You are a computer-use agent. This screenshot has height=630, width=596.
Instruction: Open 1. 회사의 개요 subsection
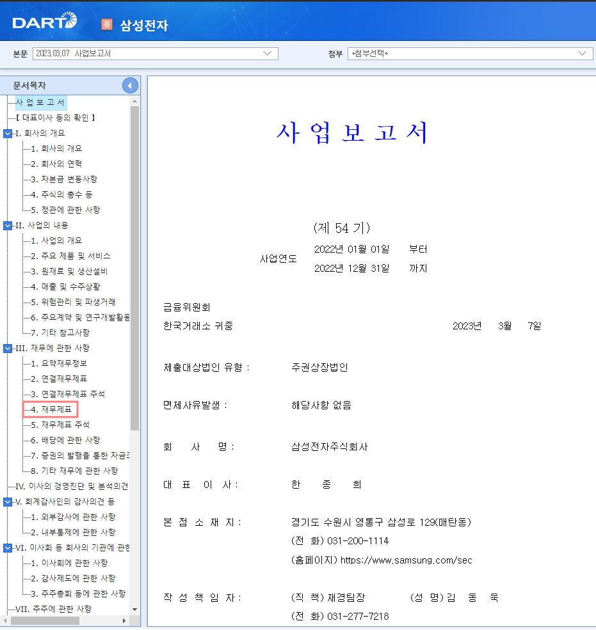57,148
